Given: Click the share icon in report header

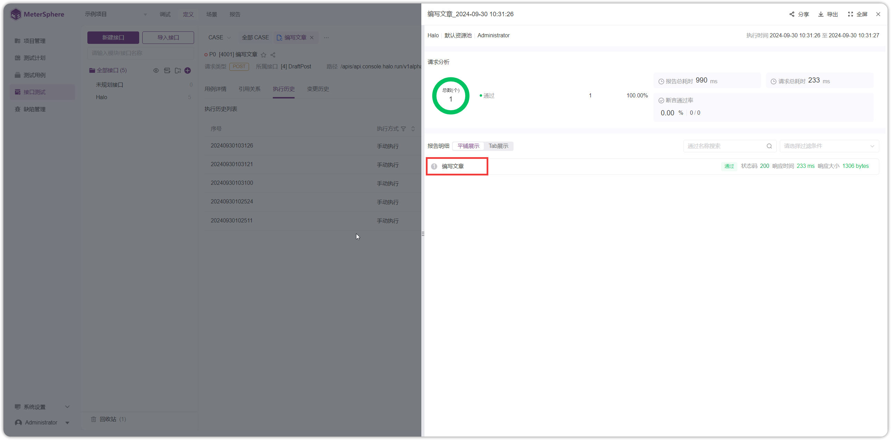Looking at the screenshot, I should [792, 14].
